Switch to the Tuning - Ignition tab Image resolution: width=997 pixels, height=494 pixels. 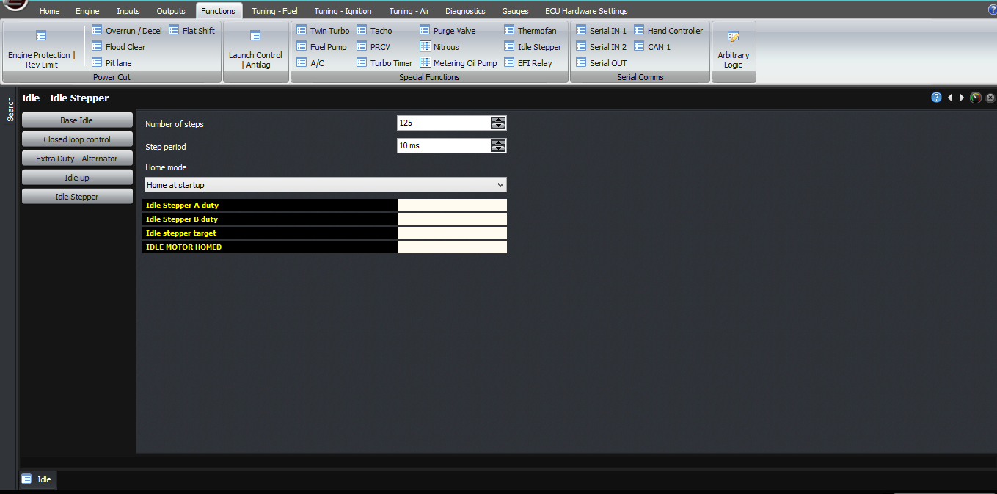(x=343, y=11)
